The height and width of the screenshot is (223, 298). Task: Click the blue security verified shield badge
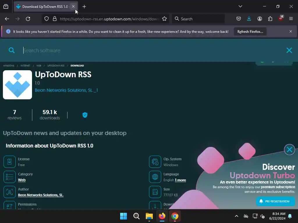[x=85, y=115]
